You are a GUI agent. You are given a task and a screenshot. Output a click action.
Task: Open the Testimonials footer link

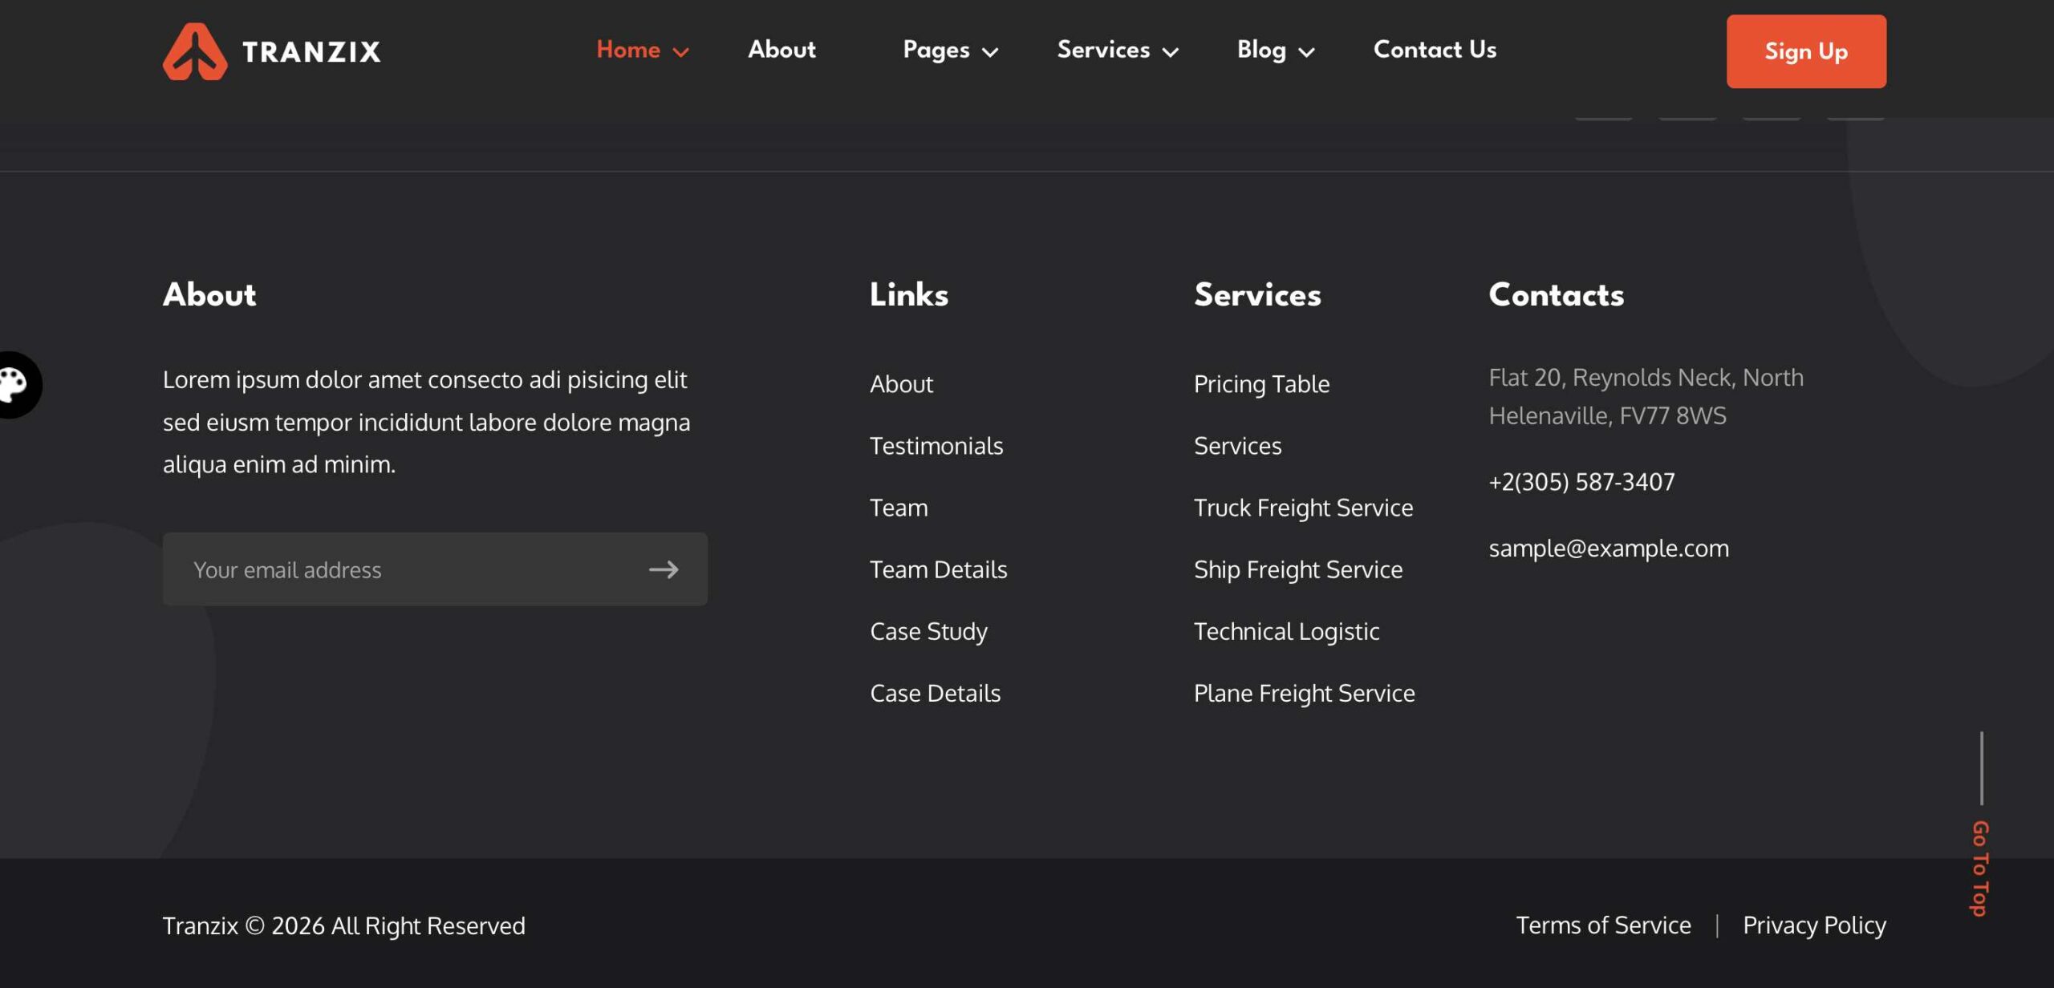coord(936,446)
